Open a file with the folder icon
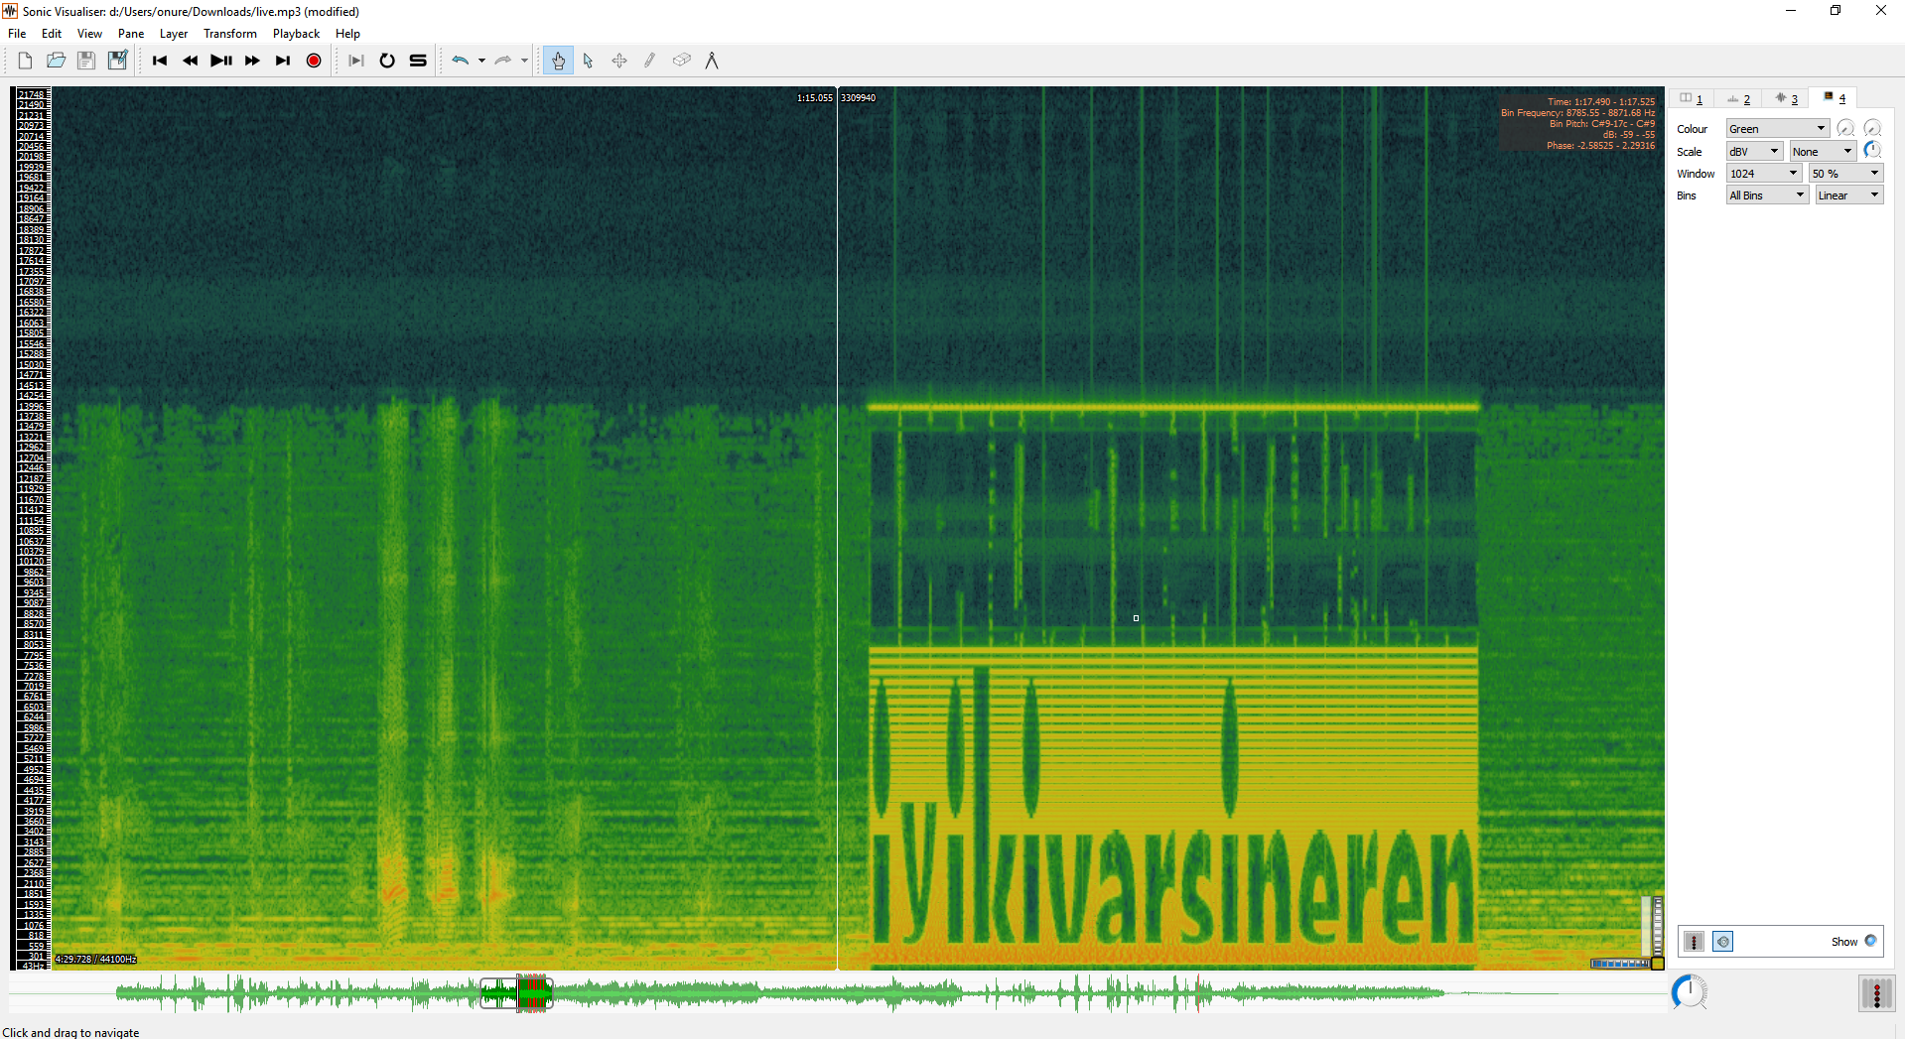Viewport: 1905px width, 1039px height. pyautogui.click(x=56, y=61)
